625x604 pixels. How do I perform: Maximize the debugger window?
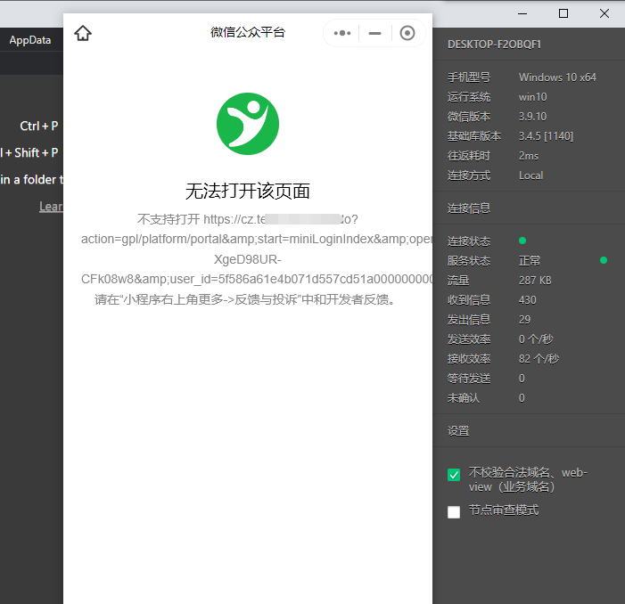(x=563, y=13)
